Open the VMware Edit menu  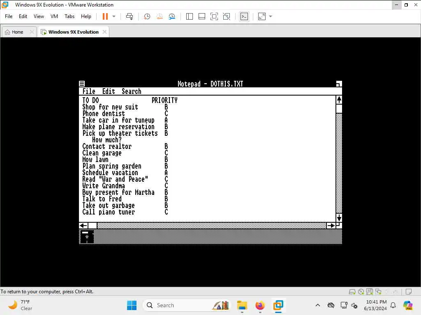[23, 16]
